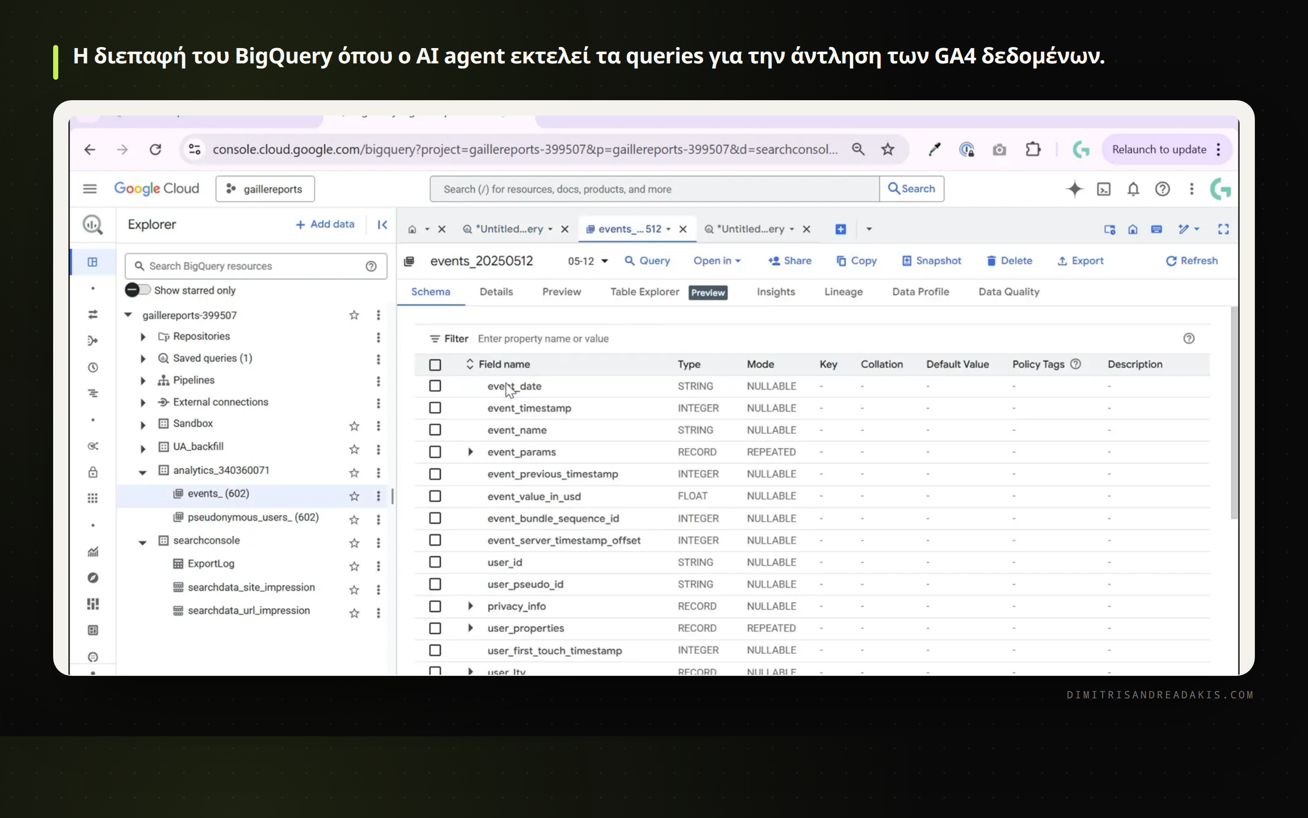Expand the privacy_info record
The image size is (1308, 818).
(x=470, y=606)
